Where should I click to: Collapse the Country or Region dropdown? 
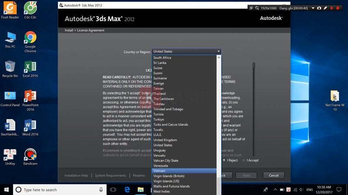pos(218,52)
